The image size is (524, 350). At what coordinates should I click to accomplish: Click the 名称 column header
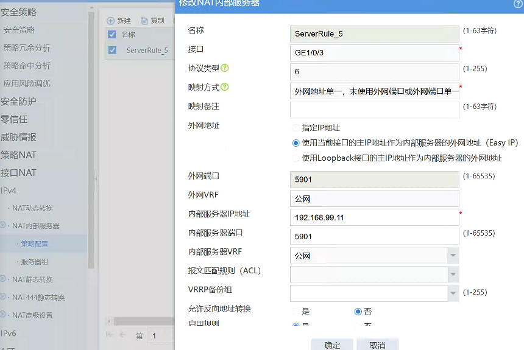click(128, 35)
